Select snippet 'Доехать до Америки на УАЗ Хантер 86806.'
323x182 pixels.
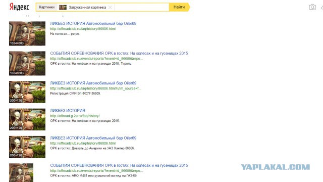pyautogui.click(x=103, y=148)
